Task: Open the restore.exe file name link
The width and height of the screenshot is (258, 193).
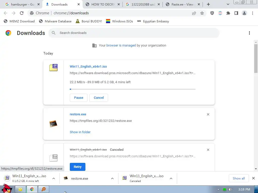Action: click(78, 114)
